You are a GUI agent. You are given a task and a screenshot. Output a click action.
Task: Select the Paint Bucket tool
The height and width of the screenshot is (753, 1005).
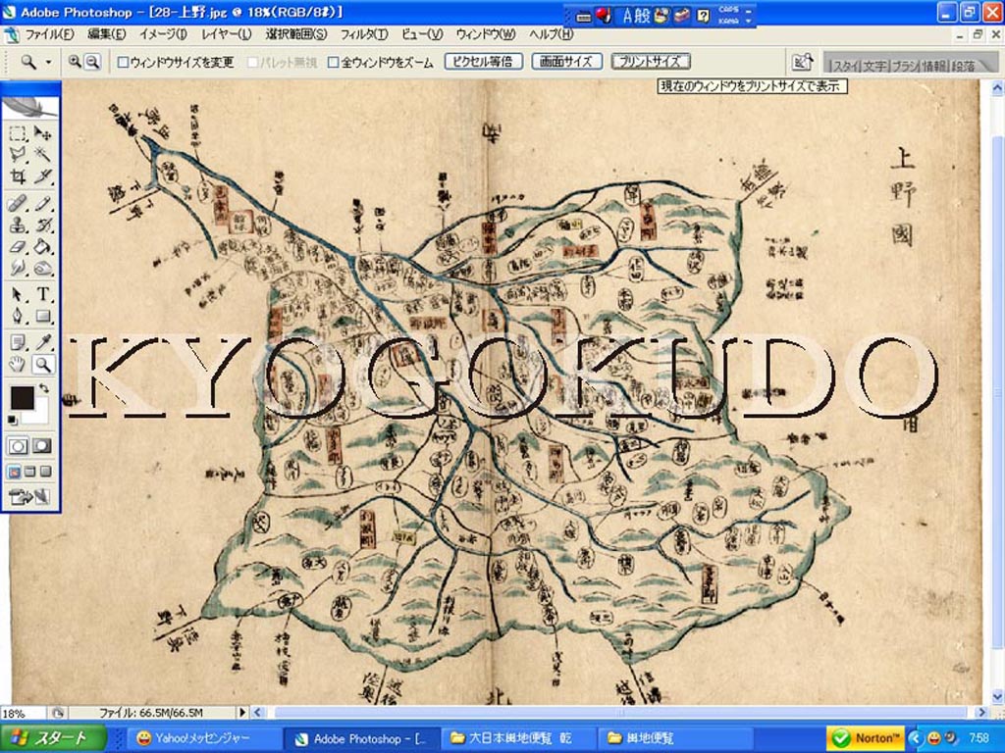click(43, 246)
